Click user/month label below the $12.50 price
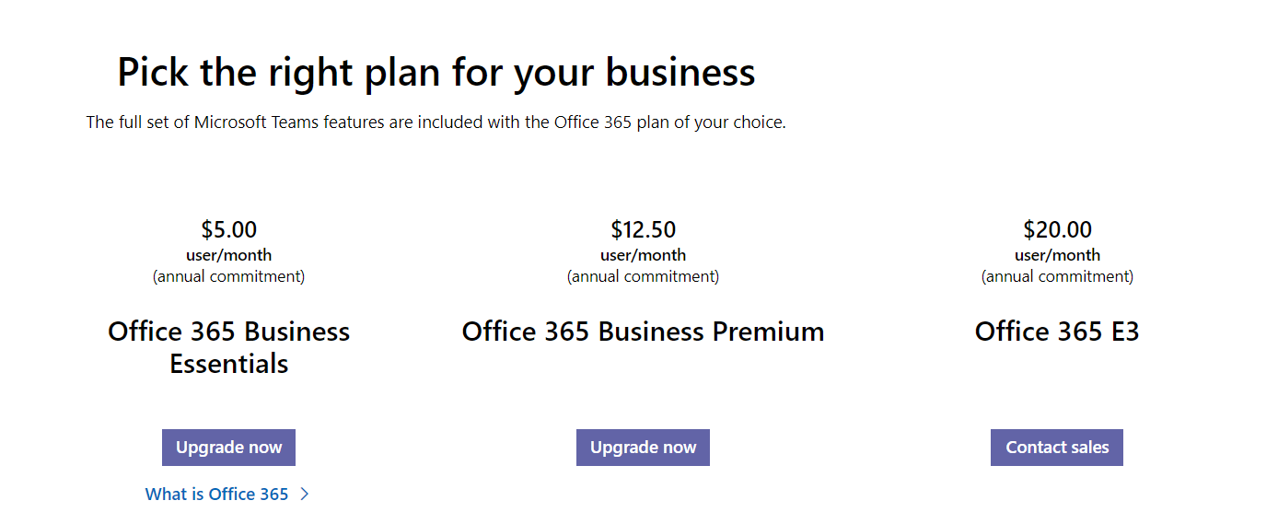The width and height of the screenshot is (1278, 524). click(x=643, y=255)
